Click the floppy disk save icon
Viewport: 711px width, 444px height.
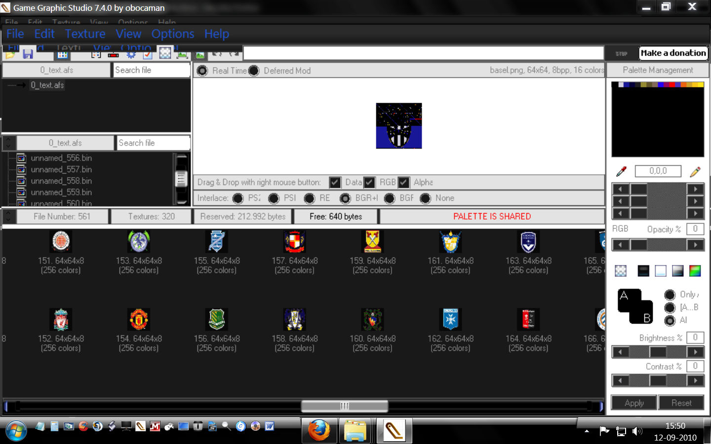[x=28, y=54]
